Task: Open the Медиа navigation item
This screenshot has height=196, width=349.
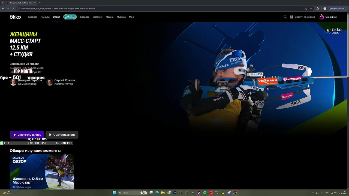Action: (110, 17)
